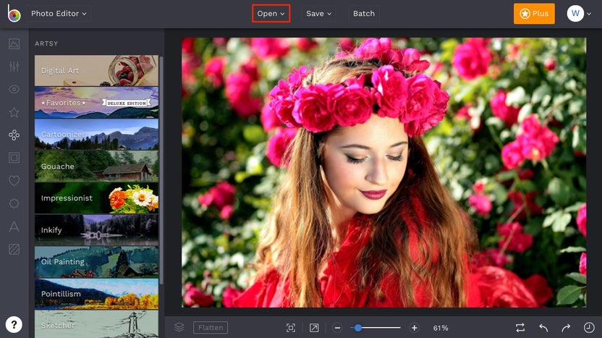Screen dimensions: 602x338
Task: Click the Redo arrow in bottom bar
Action: [566, 328]
